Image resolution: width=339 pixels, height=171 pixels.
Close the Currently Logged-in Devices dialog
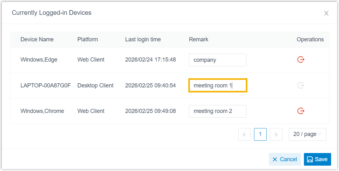(326, 13)
